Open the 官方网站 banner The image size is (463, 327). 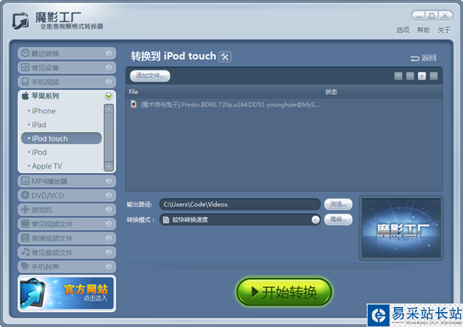tap(67, 294)
